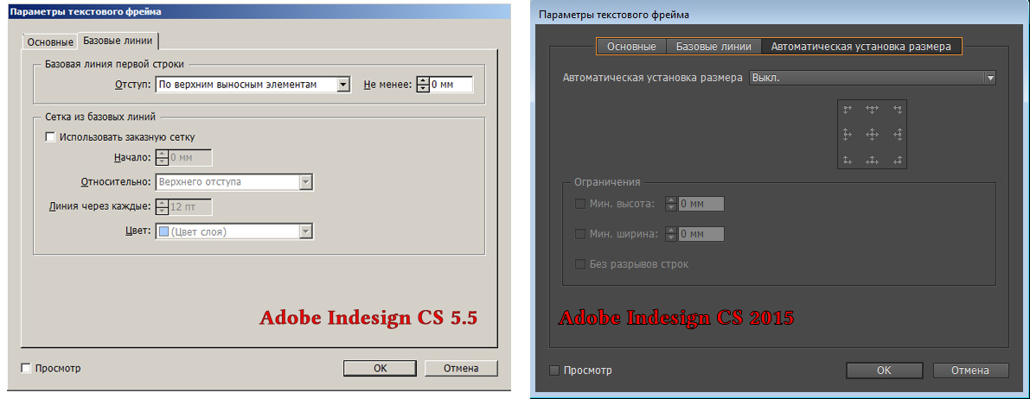
Task: Select the top-left auto-size reference point
Action: coord(848,110)
